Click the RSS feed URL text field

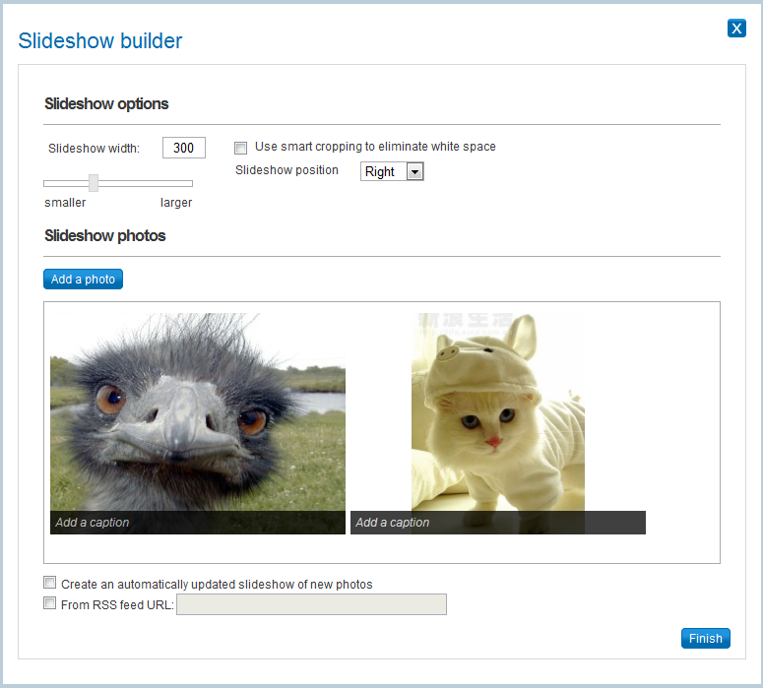(311, 604)
